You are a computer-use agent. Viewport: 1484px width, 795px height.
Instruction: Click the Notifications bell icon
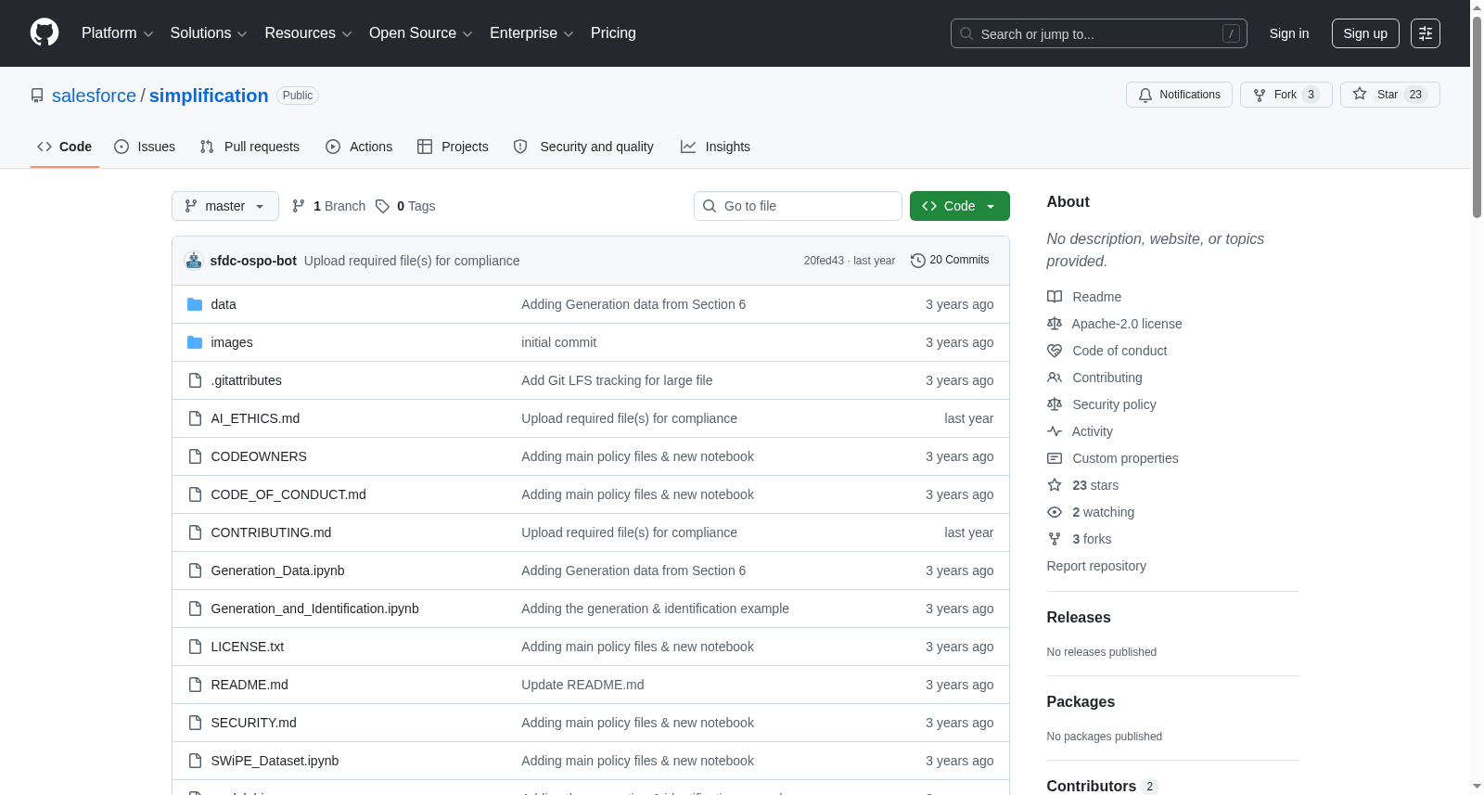pos(1145,95)
